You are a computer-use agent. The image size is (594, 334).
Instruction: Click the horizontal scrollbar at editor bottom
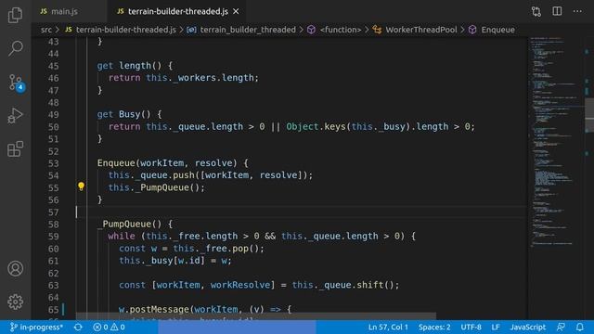256,316
